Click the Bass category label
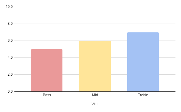Viewport: 181px width, 112px height. [x=47, y=95]
